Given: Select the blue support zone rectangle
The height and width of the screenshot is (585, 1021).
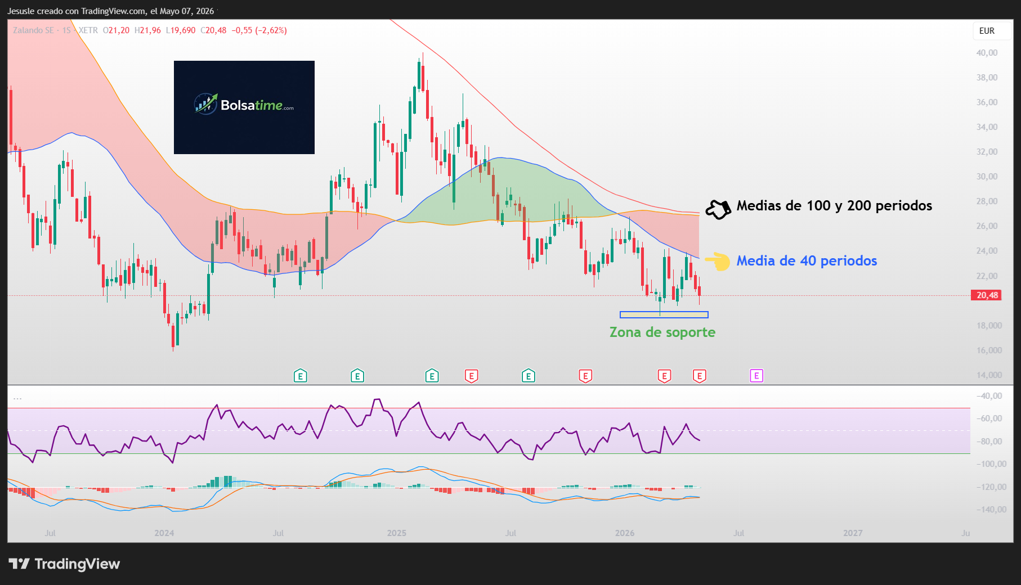Looking at the screenshot, I should point(664,315).
